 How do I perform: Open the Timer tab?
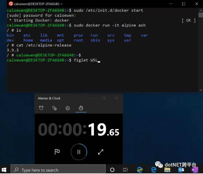pyautogui.click(x=67, y=108)
